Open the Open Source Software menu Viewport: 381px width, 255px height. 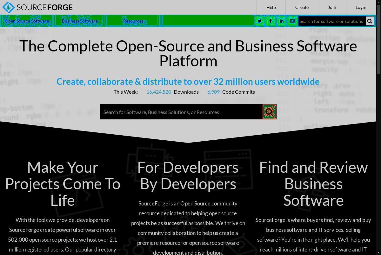click(x=27, y=21)
